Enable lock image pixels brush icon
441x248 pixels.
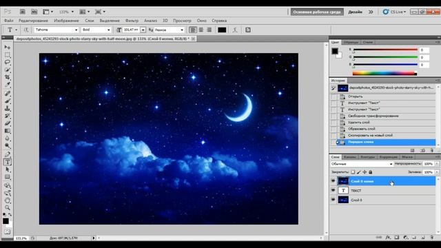coord(359,172)
